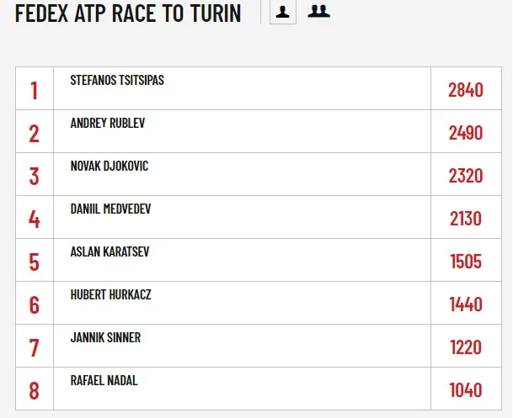Select the singles player icon

(283, 12)
